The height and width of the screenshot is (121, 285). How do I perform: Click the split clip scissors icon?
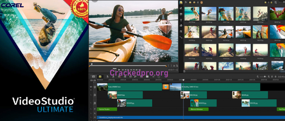pos(174,66)
